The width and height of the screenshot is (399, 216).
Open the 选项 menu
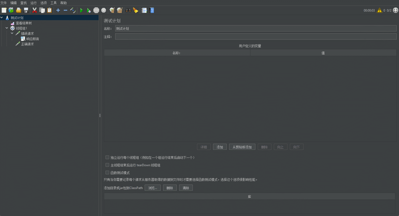click(x=43, y=3)
